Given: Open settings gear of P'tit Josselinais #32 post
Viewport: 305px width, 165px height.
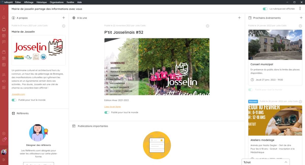Looking at the screenshot, I should [207, 26].
